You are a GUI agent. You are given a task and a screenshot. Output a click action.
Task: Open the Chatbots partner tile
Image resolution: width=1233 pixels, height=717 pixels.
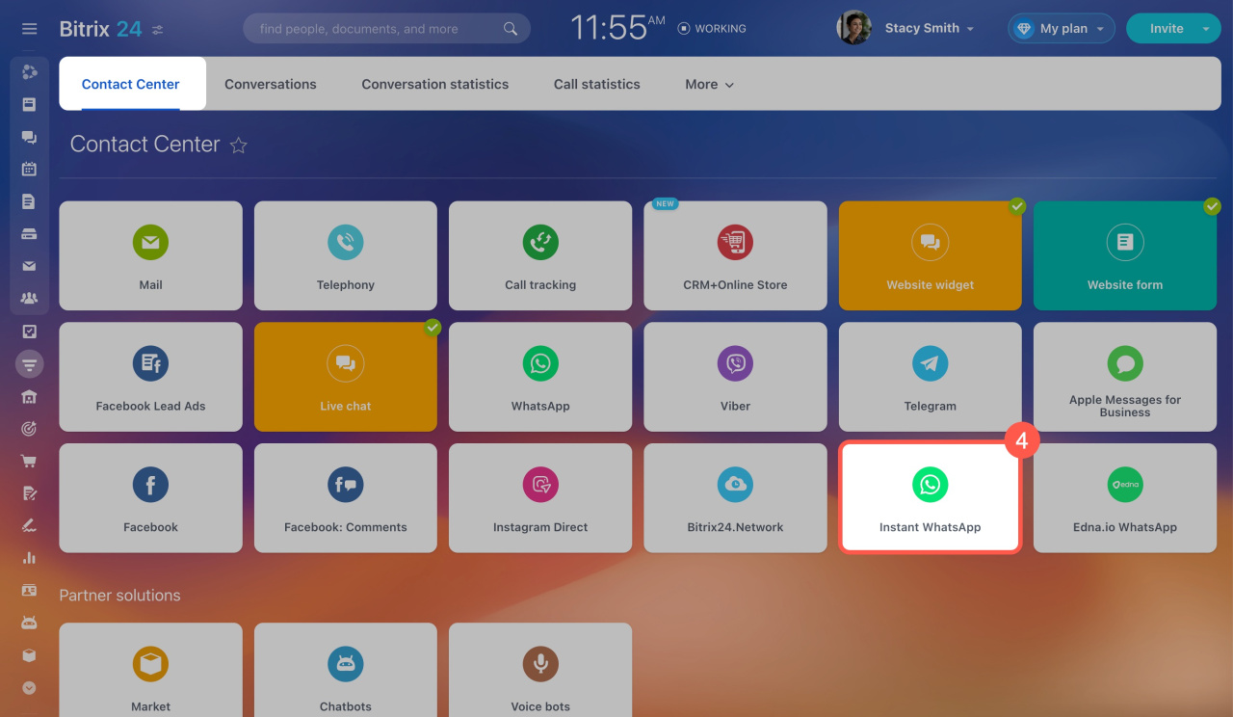pyautogui.click(x=346, y=670)
